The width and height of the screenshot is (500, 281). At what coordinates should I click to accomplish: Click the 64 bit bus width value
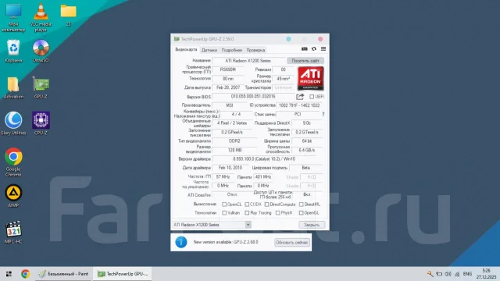(307, 140)
